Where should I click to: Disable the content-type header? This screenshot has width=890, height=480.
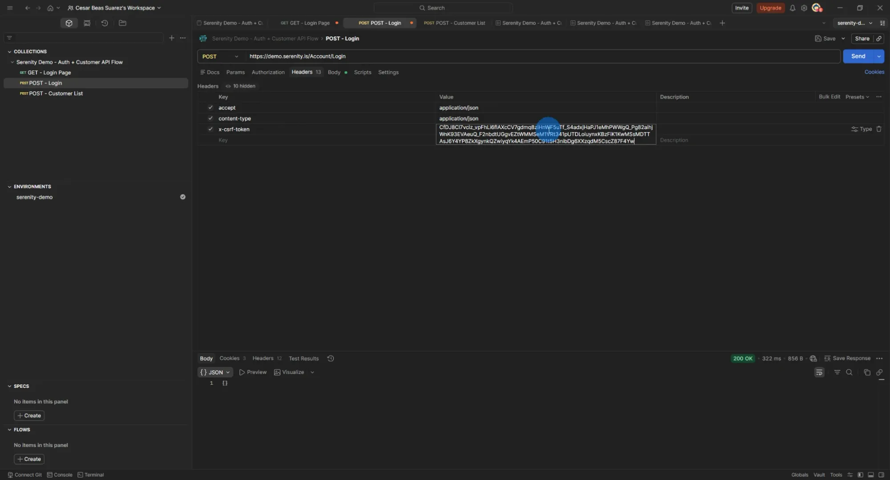[x=210, y=118]
